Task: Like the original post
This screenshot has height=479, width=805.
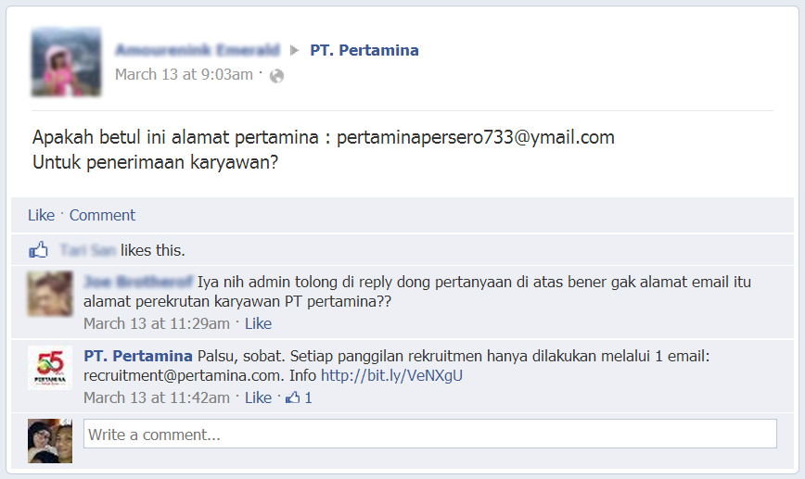Action: (41, 215)
